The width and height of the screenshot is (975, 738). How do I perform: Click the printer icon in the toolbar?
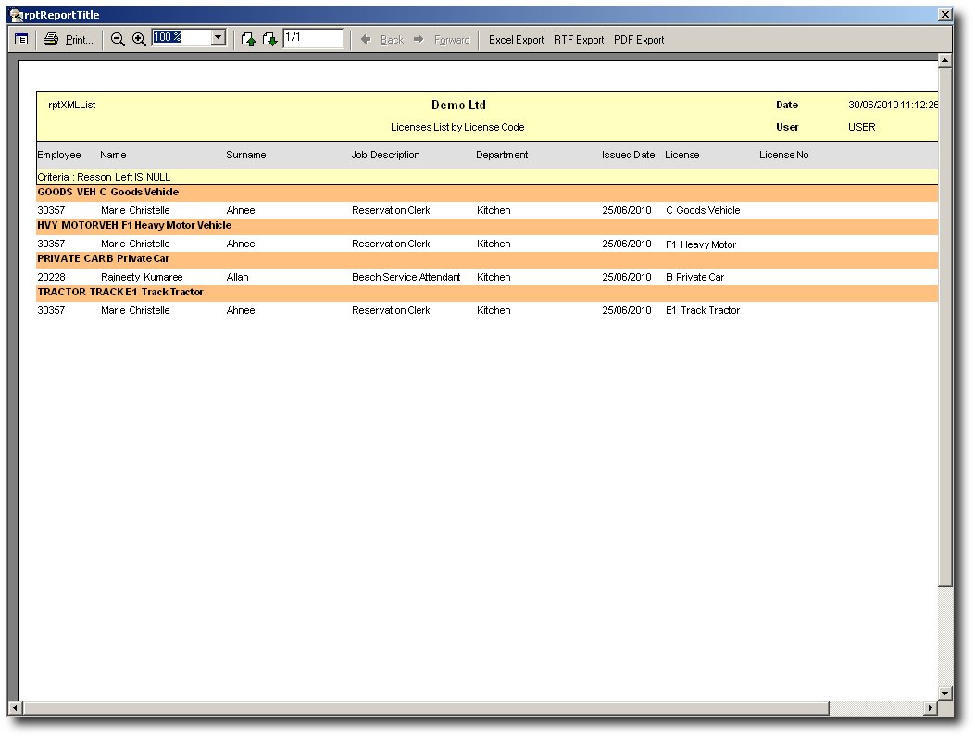pyautogui.click(x=51, y=40)
